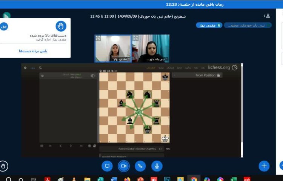
Task: Expand the left webcam video to fullscreen
Action: (x=98, y=38)
